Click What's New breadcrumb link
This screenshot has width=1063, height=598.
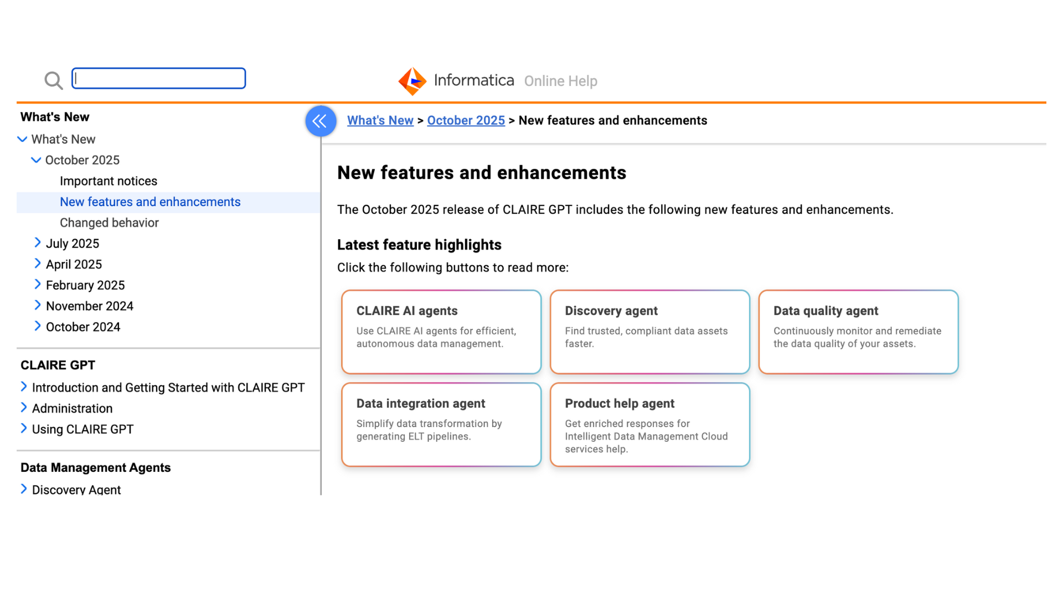(x=380, y=120)
